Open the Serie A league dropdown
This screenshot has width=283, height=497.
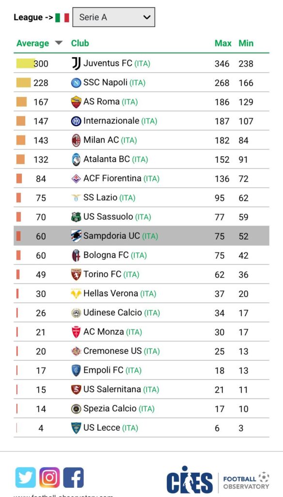(114, 17)
